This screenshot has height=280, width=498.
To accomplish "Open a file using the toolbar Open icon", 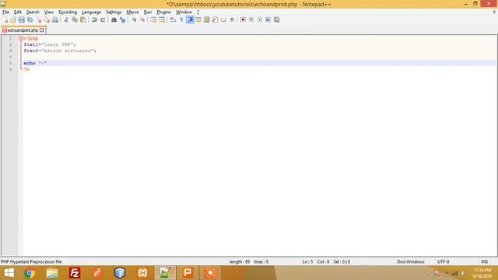I will (13, 19).
